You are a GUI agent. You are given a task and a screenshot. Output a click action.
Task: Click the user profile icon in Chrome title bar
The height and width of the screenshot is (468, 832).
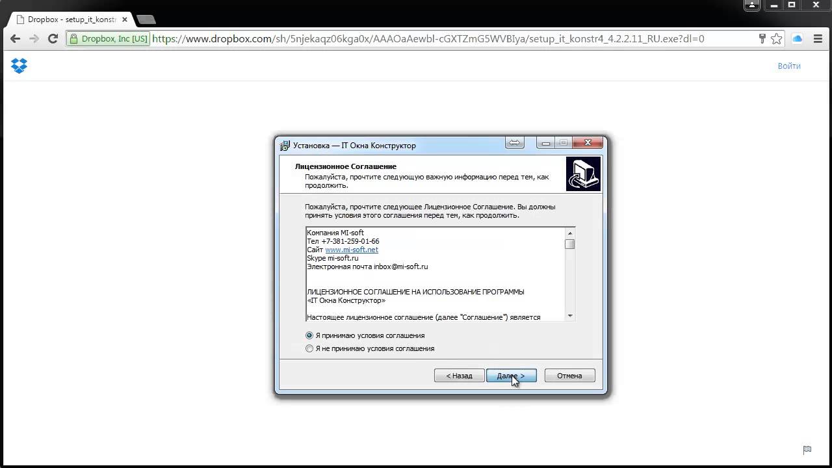[752, 5]
